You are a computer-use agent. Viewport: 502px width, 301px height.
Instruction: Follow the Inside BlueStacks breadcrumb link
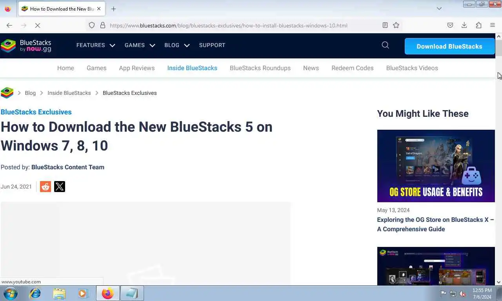click(69, 93)
